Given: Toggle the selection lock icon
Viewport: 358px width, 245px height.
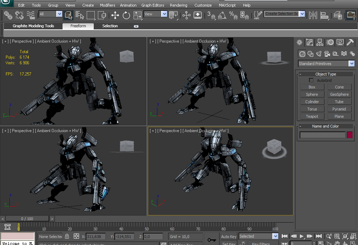Looking at the screenshot, I should coord(67,236).
